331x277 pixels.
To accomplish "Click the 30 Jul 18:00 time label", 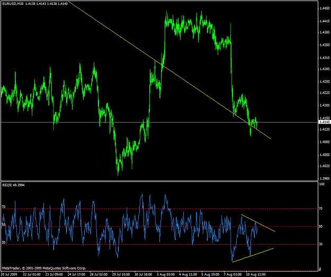I will click(144, 274).
